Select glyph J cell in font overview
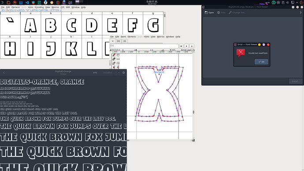Image resolution: width=304 pixels, height=171 pixels. pyautogui.click(x=51, y=48)
